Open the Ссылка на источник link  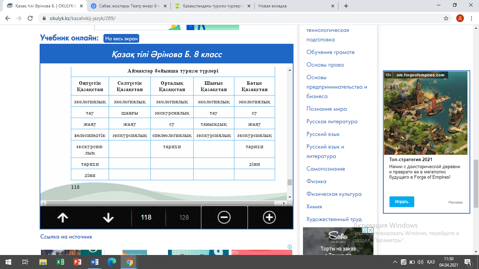pyautogui.click(x=66, y=237)
